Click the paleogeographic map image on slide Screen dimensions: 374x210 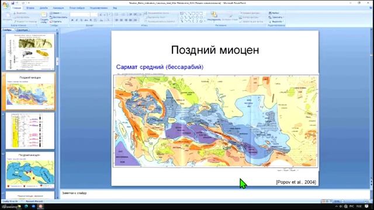pyautogui.click(x=216, y=121)
